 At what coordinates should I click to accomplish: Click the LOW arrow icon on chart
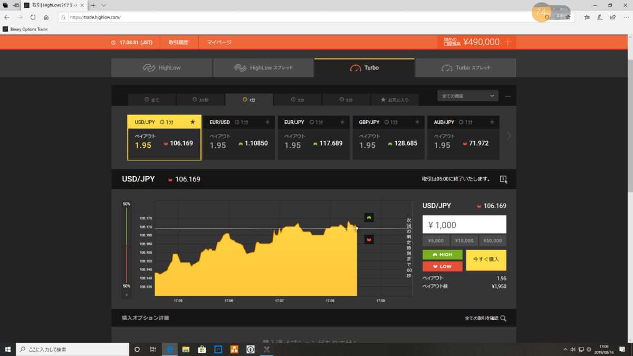369,240
